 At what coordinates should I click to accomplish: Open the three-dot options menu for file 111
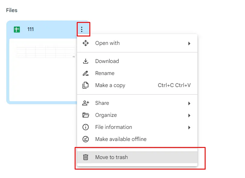point(83,29)
